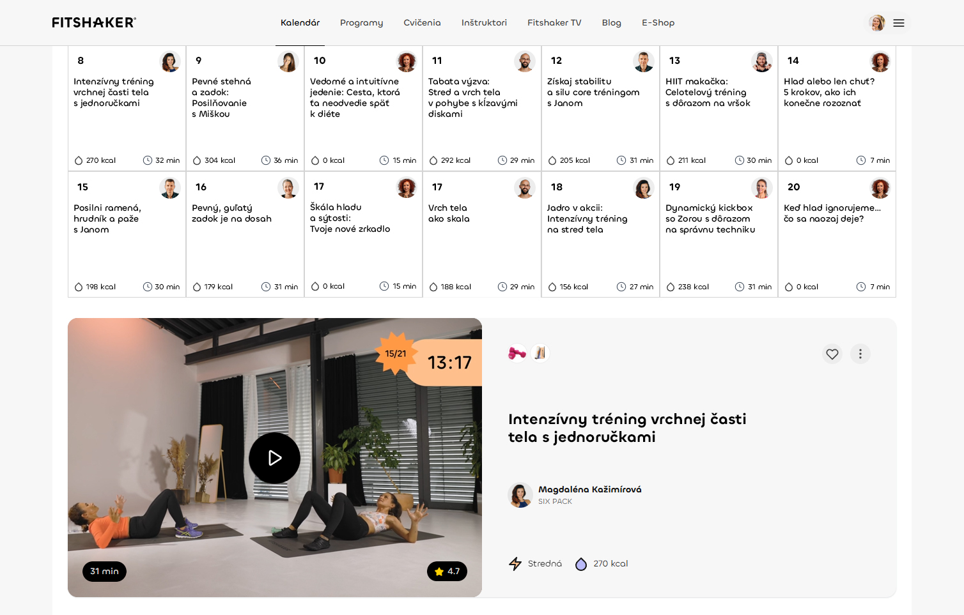Open the hamburger menu icon

click(x=899, y=23)
